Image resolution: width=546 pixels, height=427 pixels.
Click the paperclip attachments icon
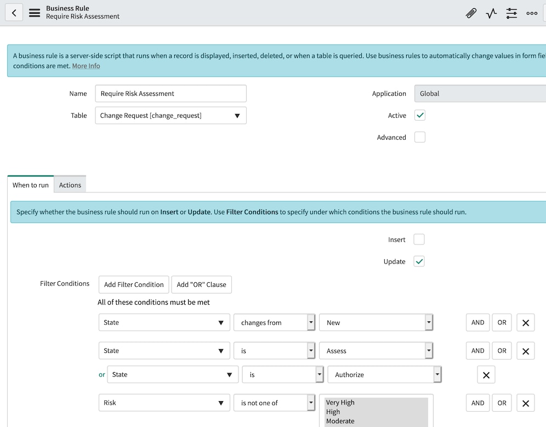(x=471, y=13)
